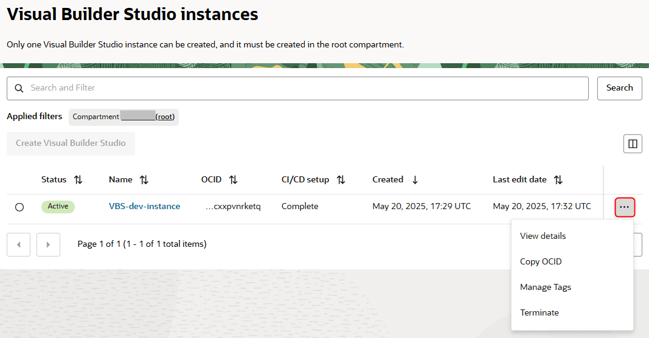The image size is (649, 338).
Task: Sort by Status column arrows
Action: pyautogui.click(x=78, y=180)
